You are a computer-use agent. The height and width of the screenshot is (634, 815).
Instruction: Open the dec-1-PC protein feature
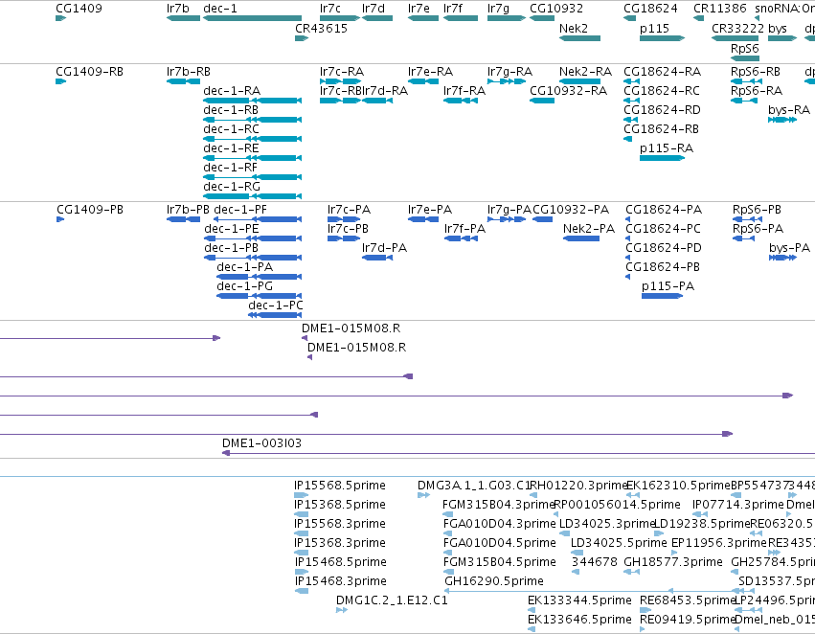pyautogui.click(x=275, y=315)
